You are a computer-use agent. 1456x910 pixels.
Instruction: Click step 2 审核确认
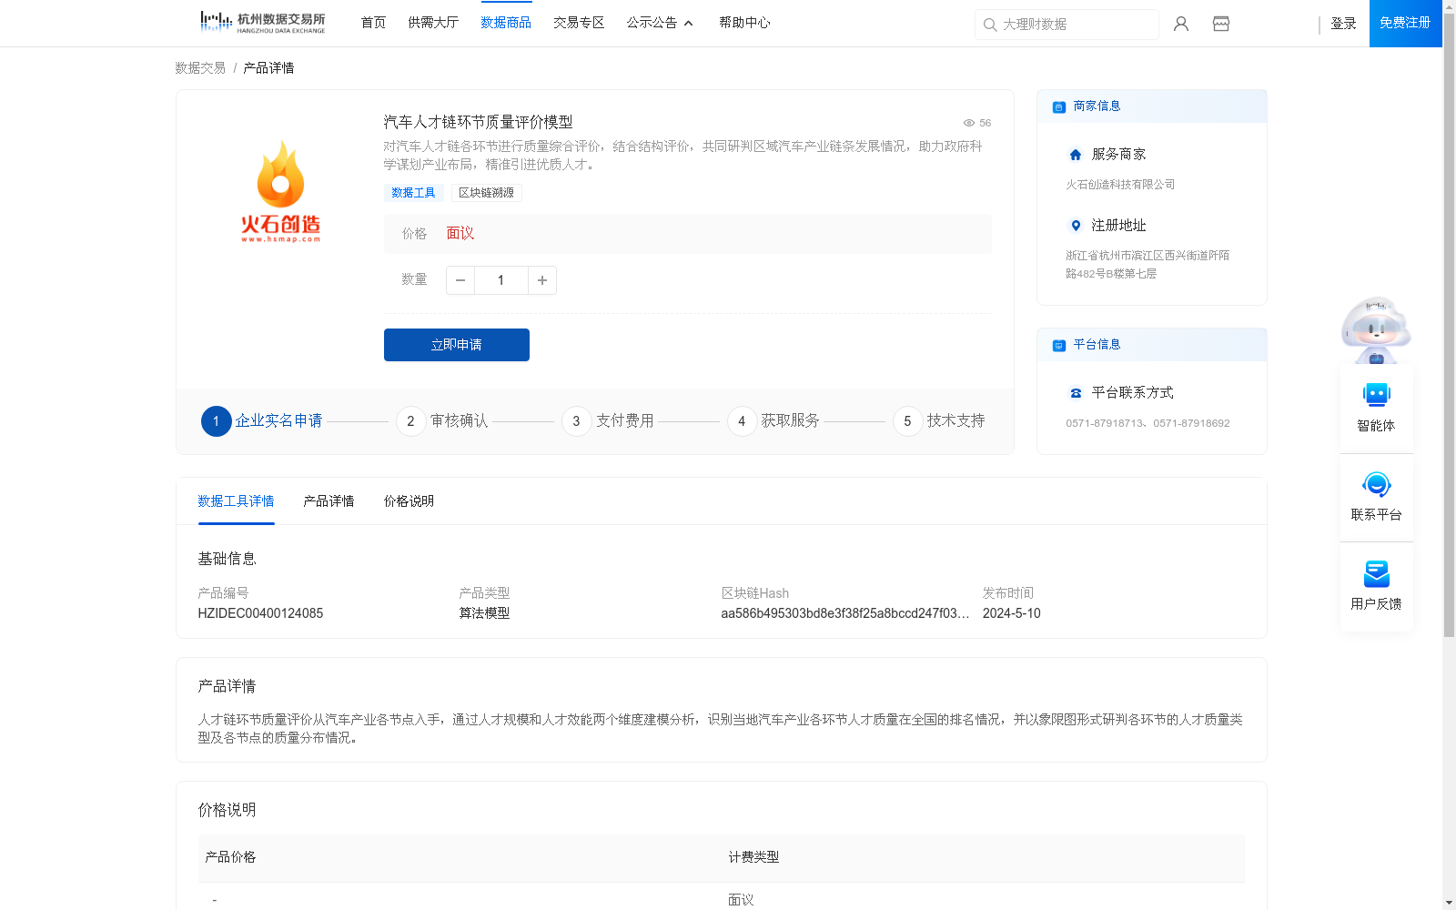tap(442, 421)
